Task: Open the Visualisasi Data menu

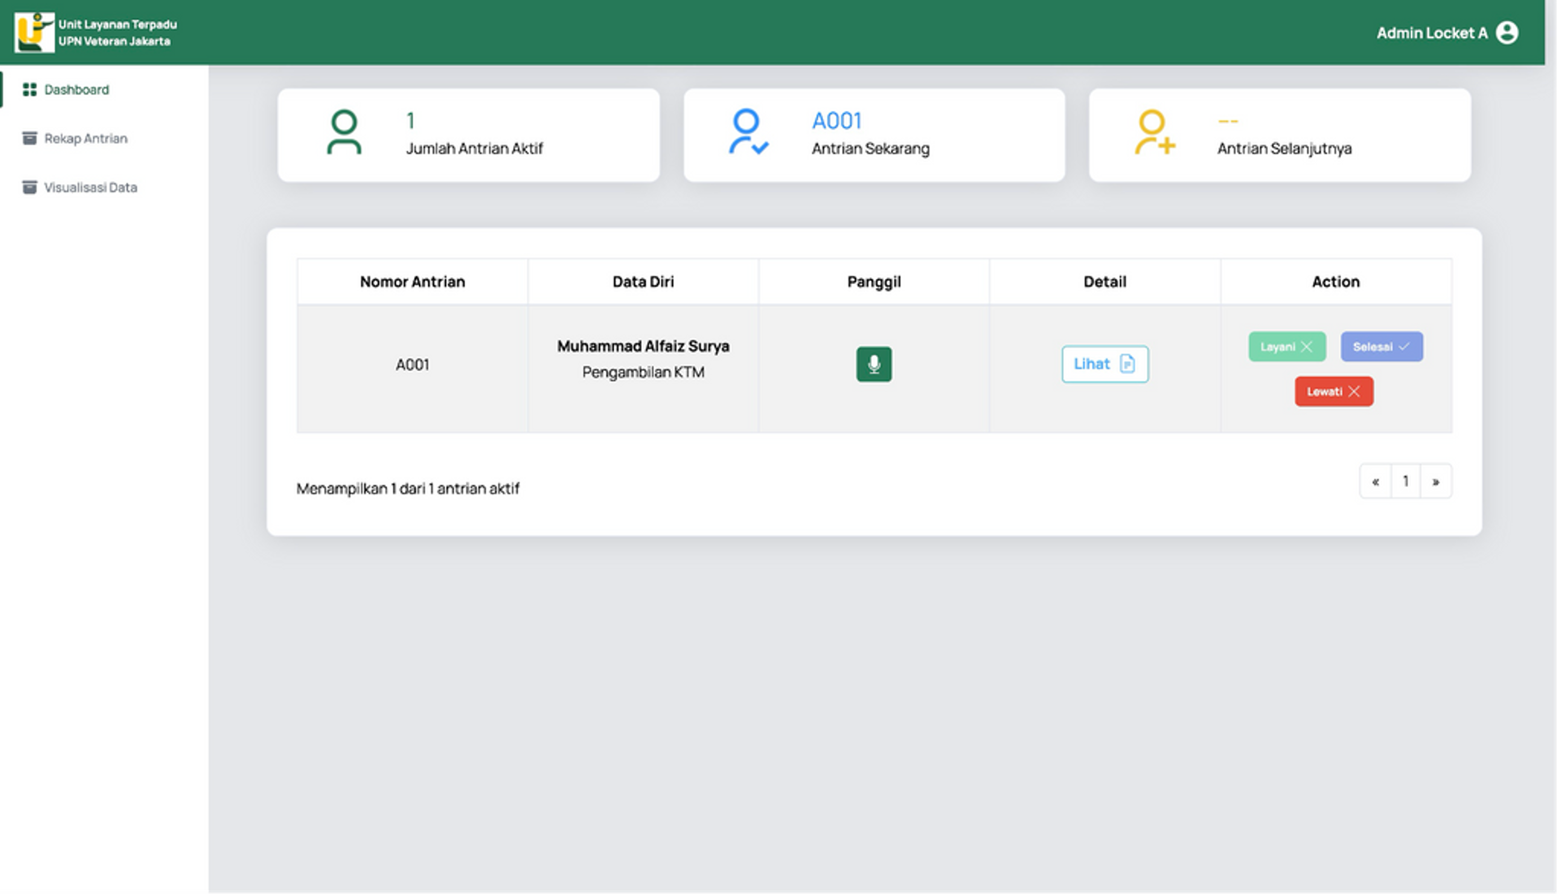Action: [x=90, y=188]
